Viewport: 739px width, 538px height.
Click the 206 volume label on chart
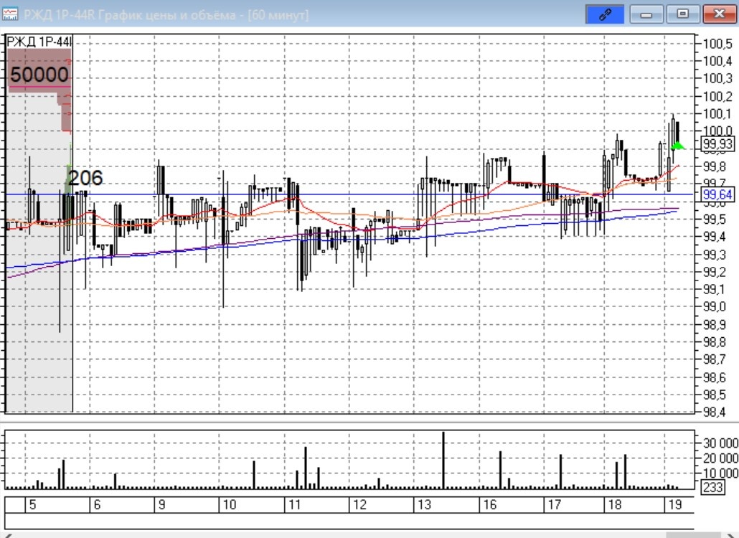[85, 178]
